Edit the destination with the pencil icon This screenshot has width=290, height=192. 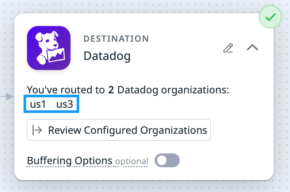click(x=228, y=48)
